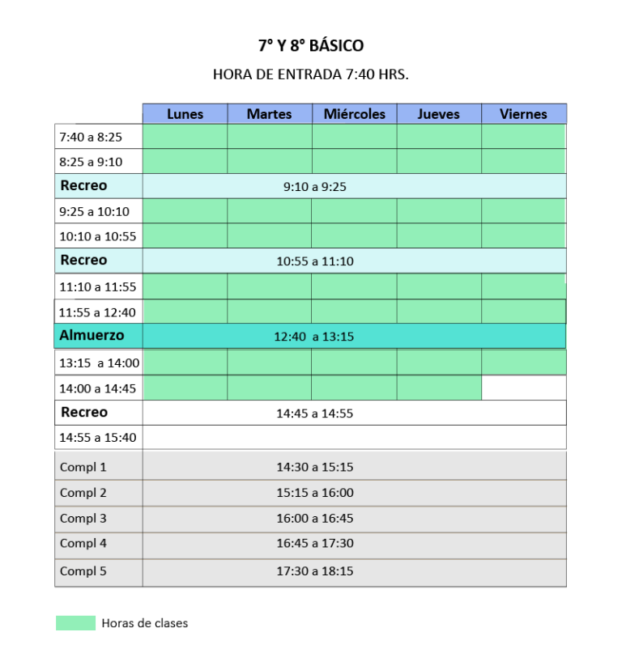
Task: Click the Martes column header
Action: coord(270,113)
